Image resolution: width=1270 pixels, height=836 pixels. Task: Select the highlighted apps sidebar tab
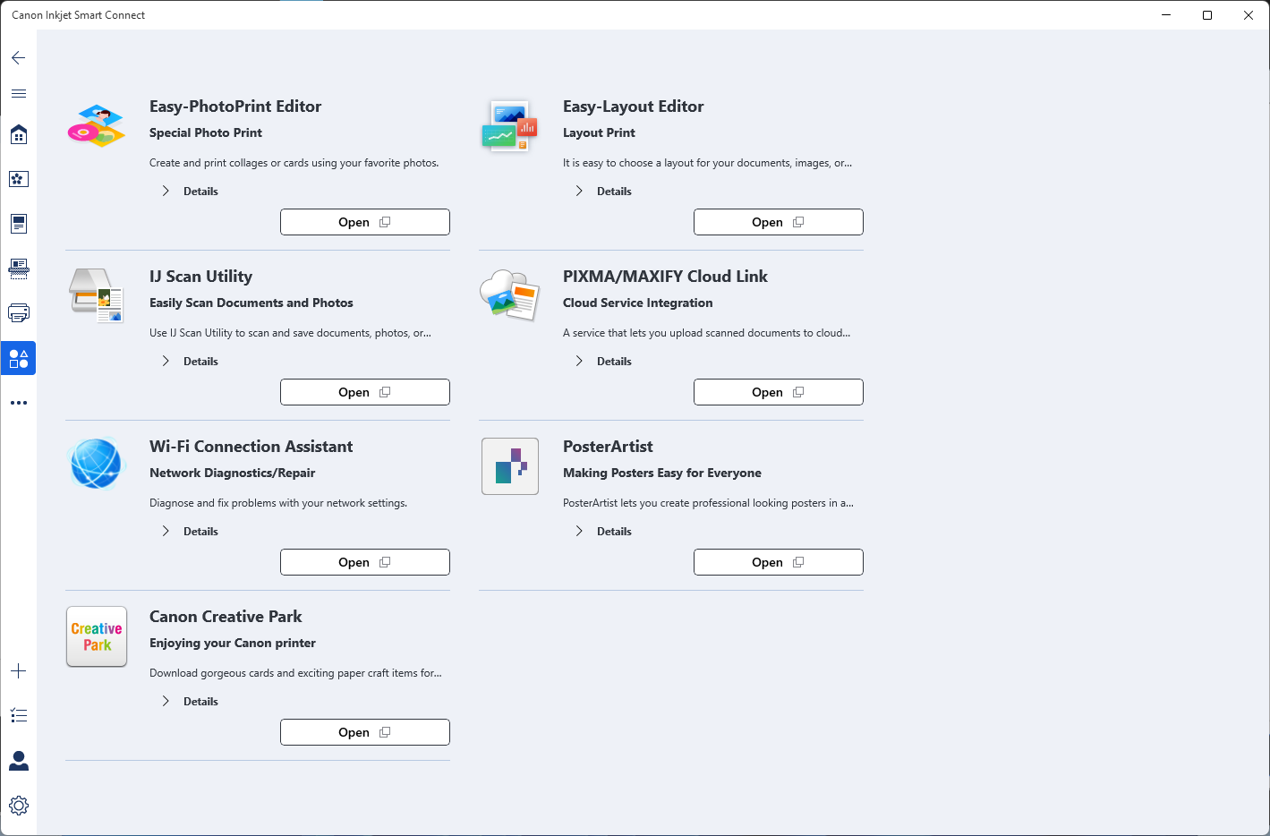tap(18, 358)
